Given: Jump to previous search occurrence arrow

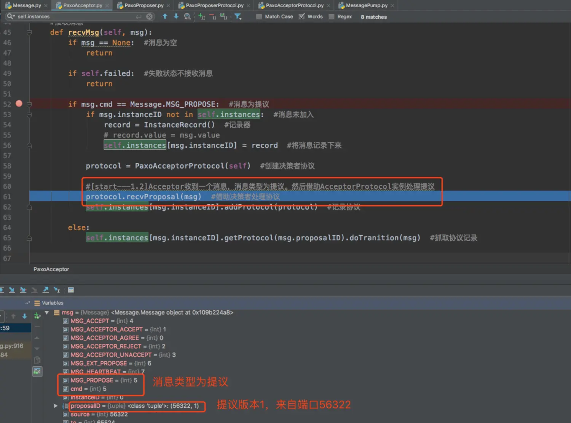Looking at the screenshot, I should pyautogui.click(x=165, y=16).
